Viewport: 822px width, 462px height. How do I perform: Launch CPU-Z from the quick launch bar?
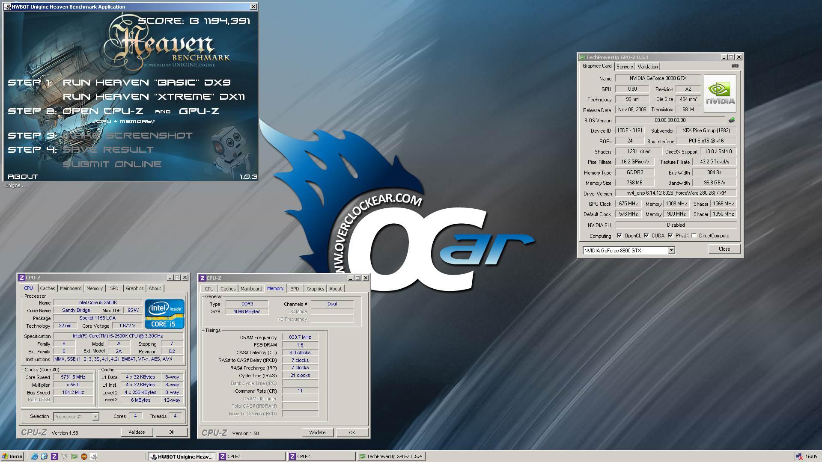point(54,456)
